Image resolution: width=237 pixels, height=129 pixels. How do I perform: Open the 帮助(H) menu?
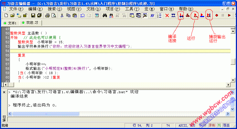click(x=186, y=9)
